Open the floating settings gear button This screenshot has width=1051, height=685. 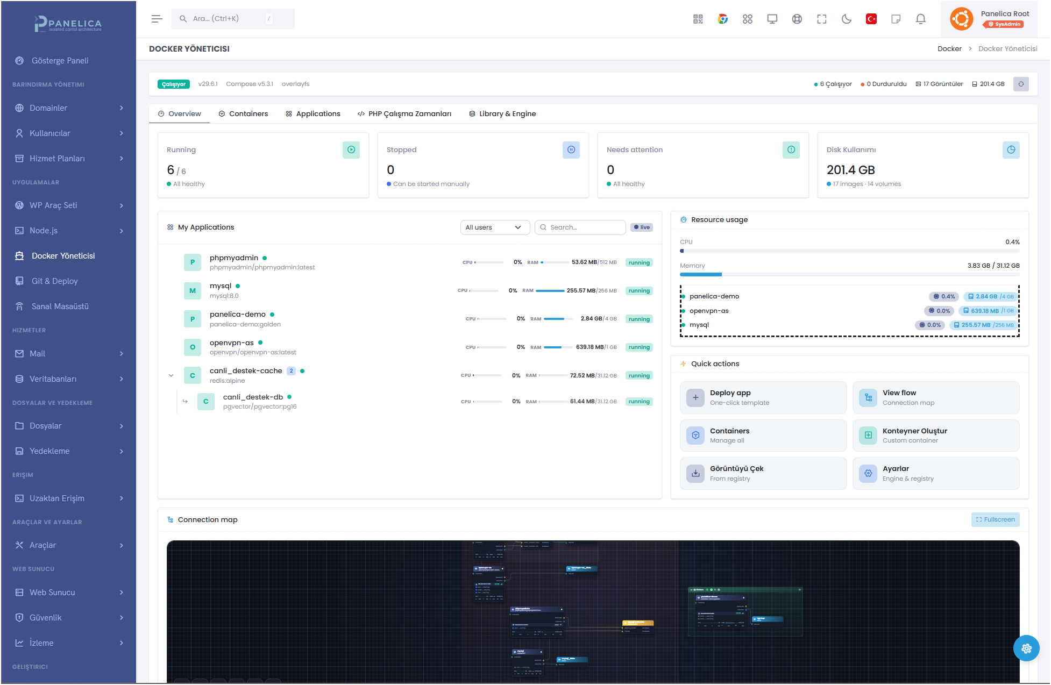click(x=1026, y=648)
